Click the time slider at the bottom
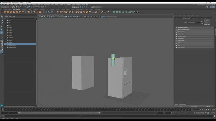The image size is (216, 121). pyautogui.click(x=97, y=109)
